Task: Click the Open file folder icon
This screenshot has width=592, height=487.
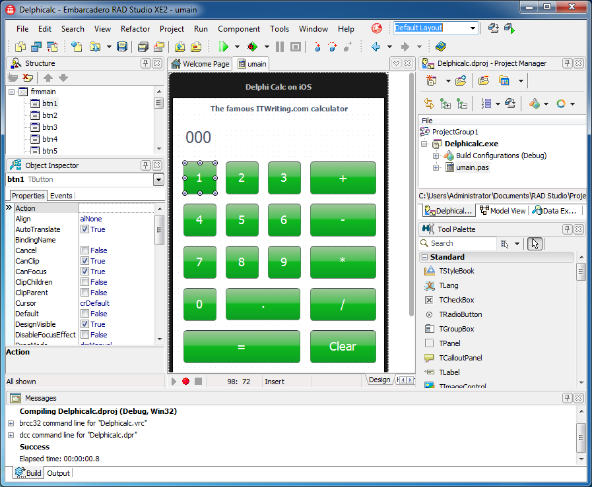Action: click(95, 47)
